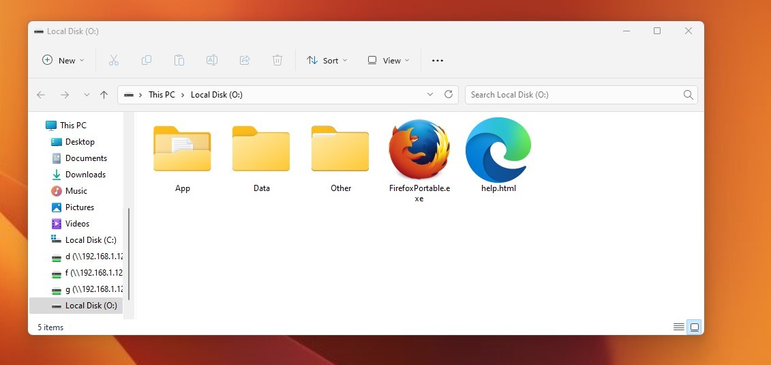771x365 pixels.
Task: Refresh the Local Disk (O:) view
Action: 449,94
